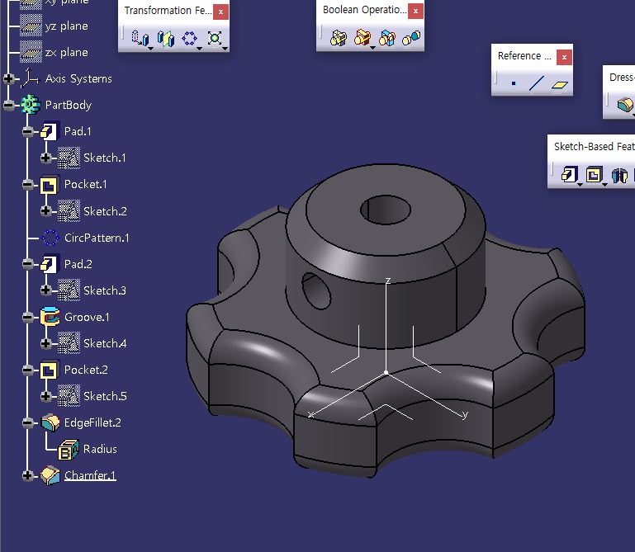Click the Pocket.1 feature icon in tree
The width and height of the screenshot is (635, 552).
point(49,185)
